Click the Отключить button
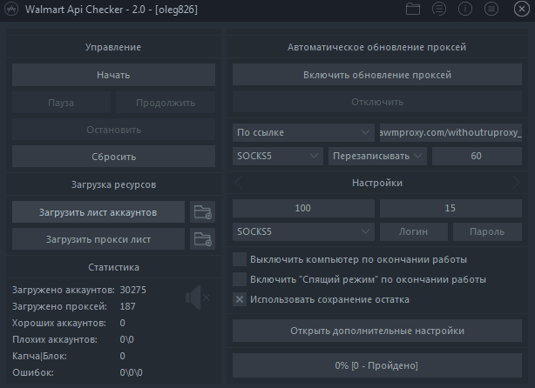 (x=377, y=102)
